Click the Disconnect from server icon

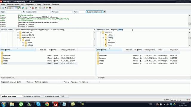[x=33, y=8]
